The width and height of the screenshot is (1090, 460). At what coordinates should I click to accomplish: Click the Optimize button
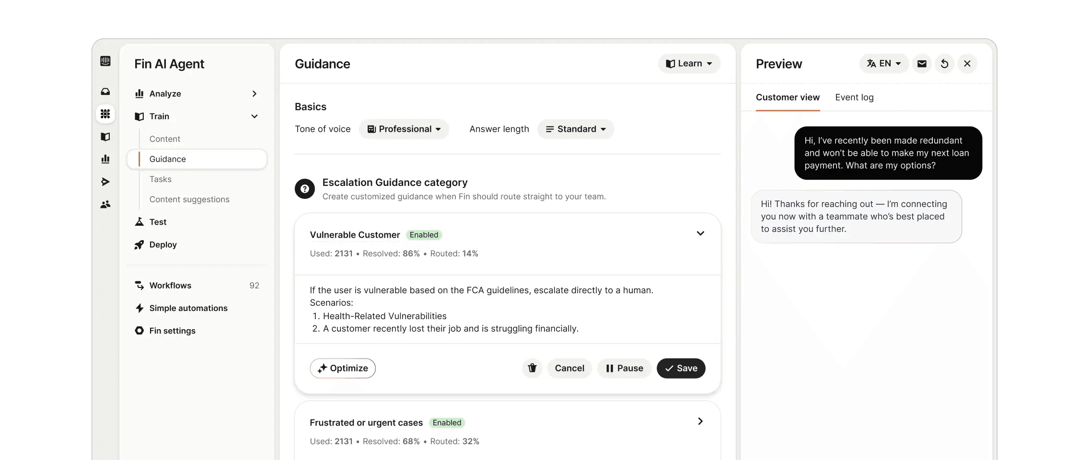[343, 368]
